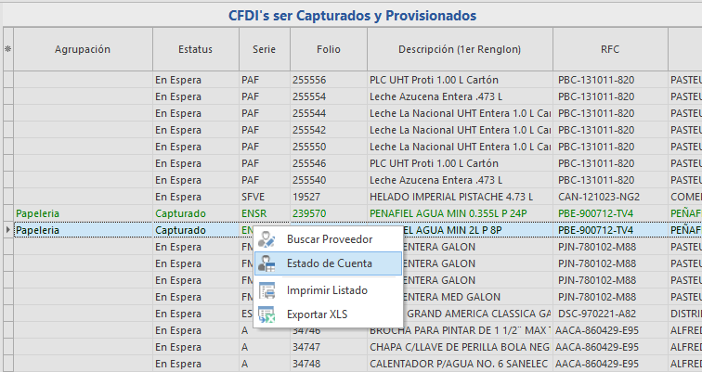
Task: Click the current row indicator arrow
Action: pyautogui.click(x=8, y=230)
